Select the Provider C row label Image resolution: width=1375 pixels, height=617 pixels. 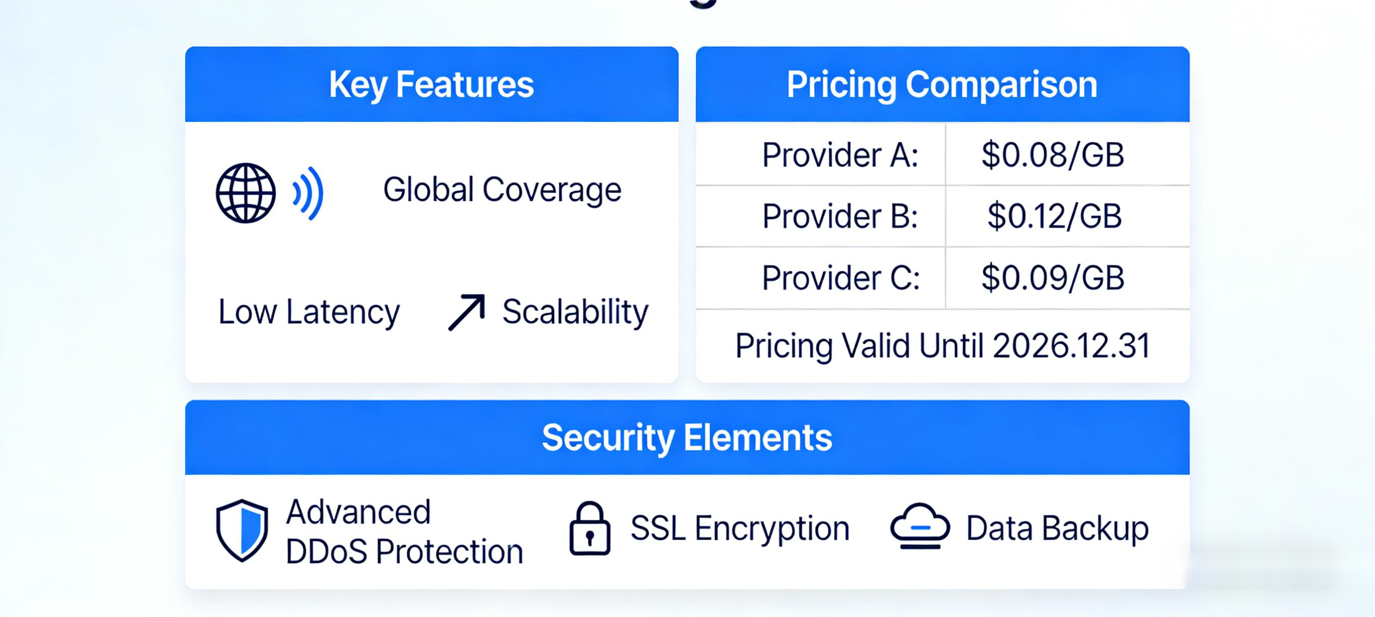841,278
